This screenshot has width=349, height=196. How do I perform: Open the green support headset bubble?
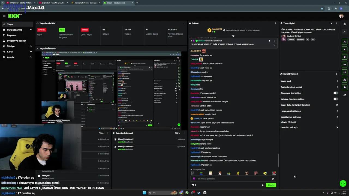click(x=343, y=183)
